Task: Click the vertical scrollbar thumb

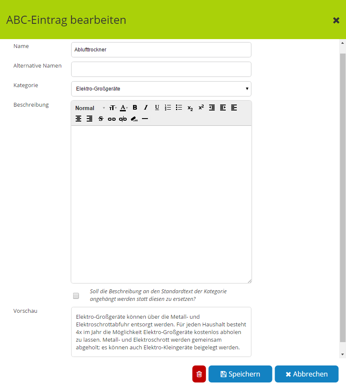Action: coord(343,198)
